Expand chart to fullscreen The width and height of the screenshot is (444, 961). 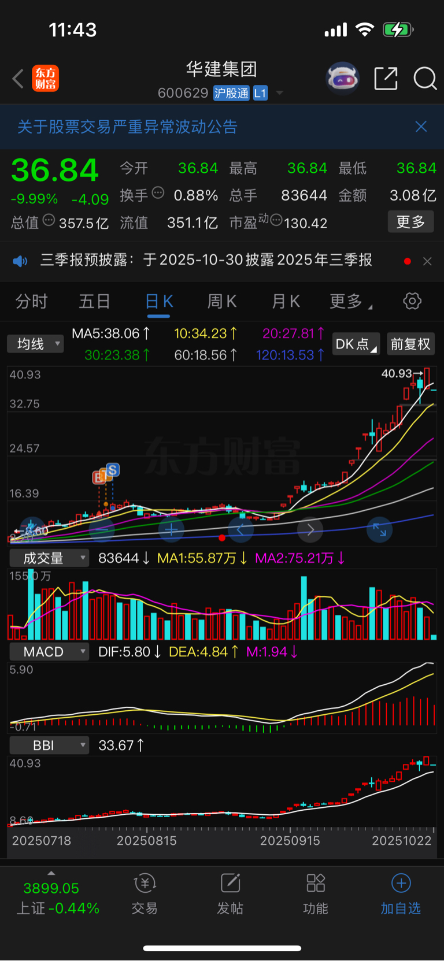380,530
